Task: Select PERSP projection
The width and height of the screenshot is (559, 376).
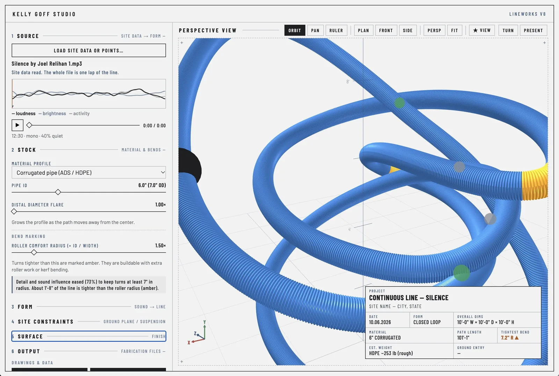Action: tap(434, 30)
